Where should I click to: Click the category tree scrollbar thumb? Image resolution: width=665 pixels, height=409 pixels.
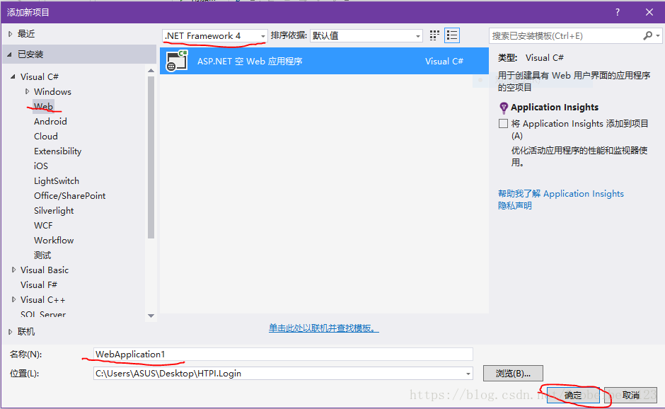click(151, 157)
